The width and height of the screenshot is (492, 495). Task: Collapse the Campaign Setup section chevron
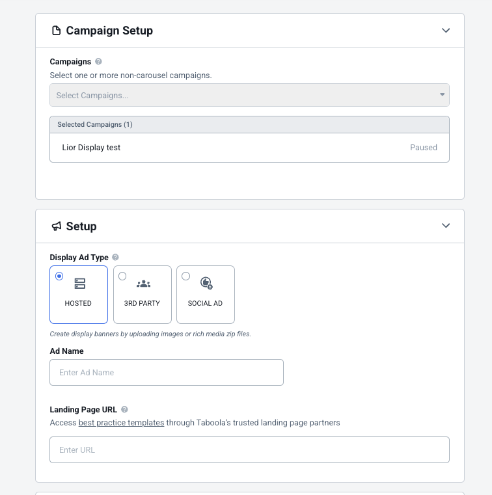tap(446, 31)
